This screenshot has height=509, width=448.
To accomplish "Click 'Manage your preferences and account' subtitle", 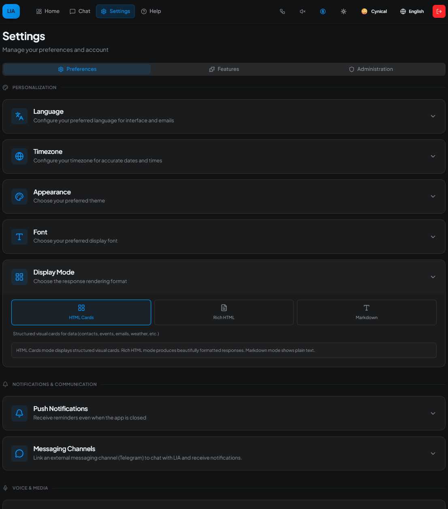I will click(x=55, y=50).
